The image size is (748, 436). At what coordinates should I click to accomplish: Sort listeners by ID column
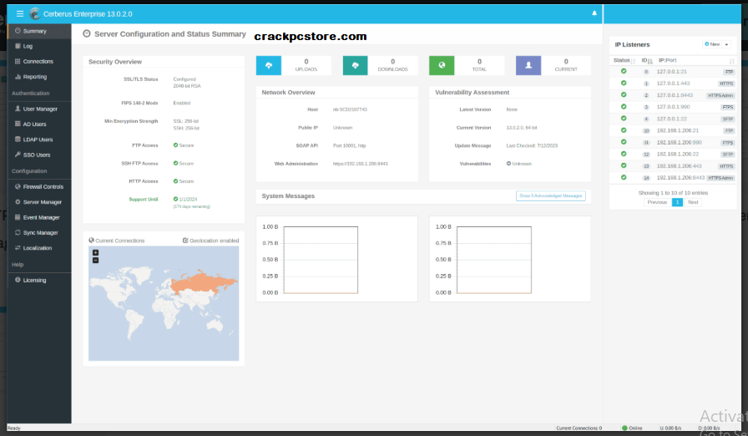click(647, 61)
